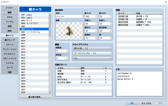Click the OK button
This screenshot has width=168, height=106.
tap(132, 103)
